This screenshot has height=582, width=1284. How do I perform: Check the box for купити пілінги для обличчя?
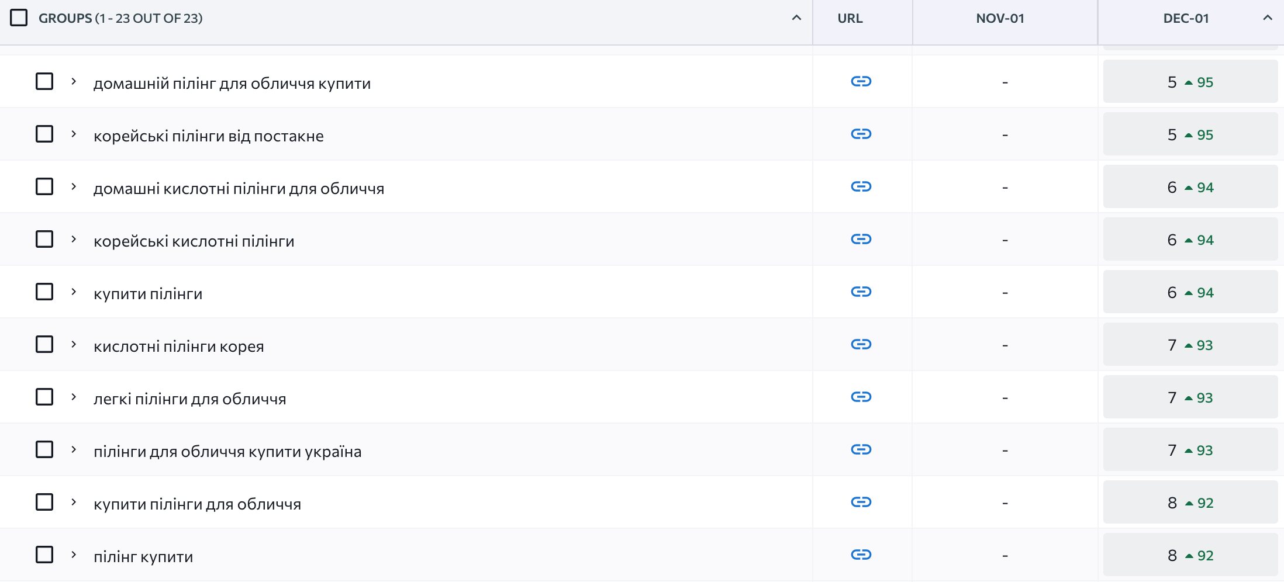click(44, 502)
